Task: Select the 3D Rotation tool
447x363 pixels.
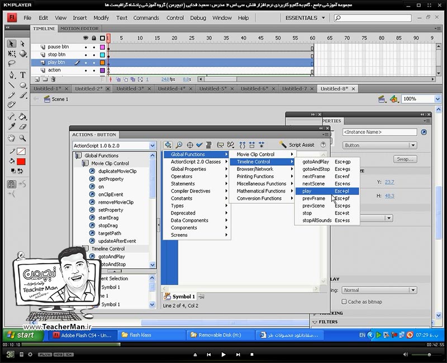Action: coord(23,54)
